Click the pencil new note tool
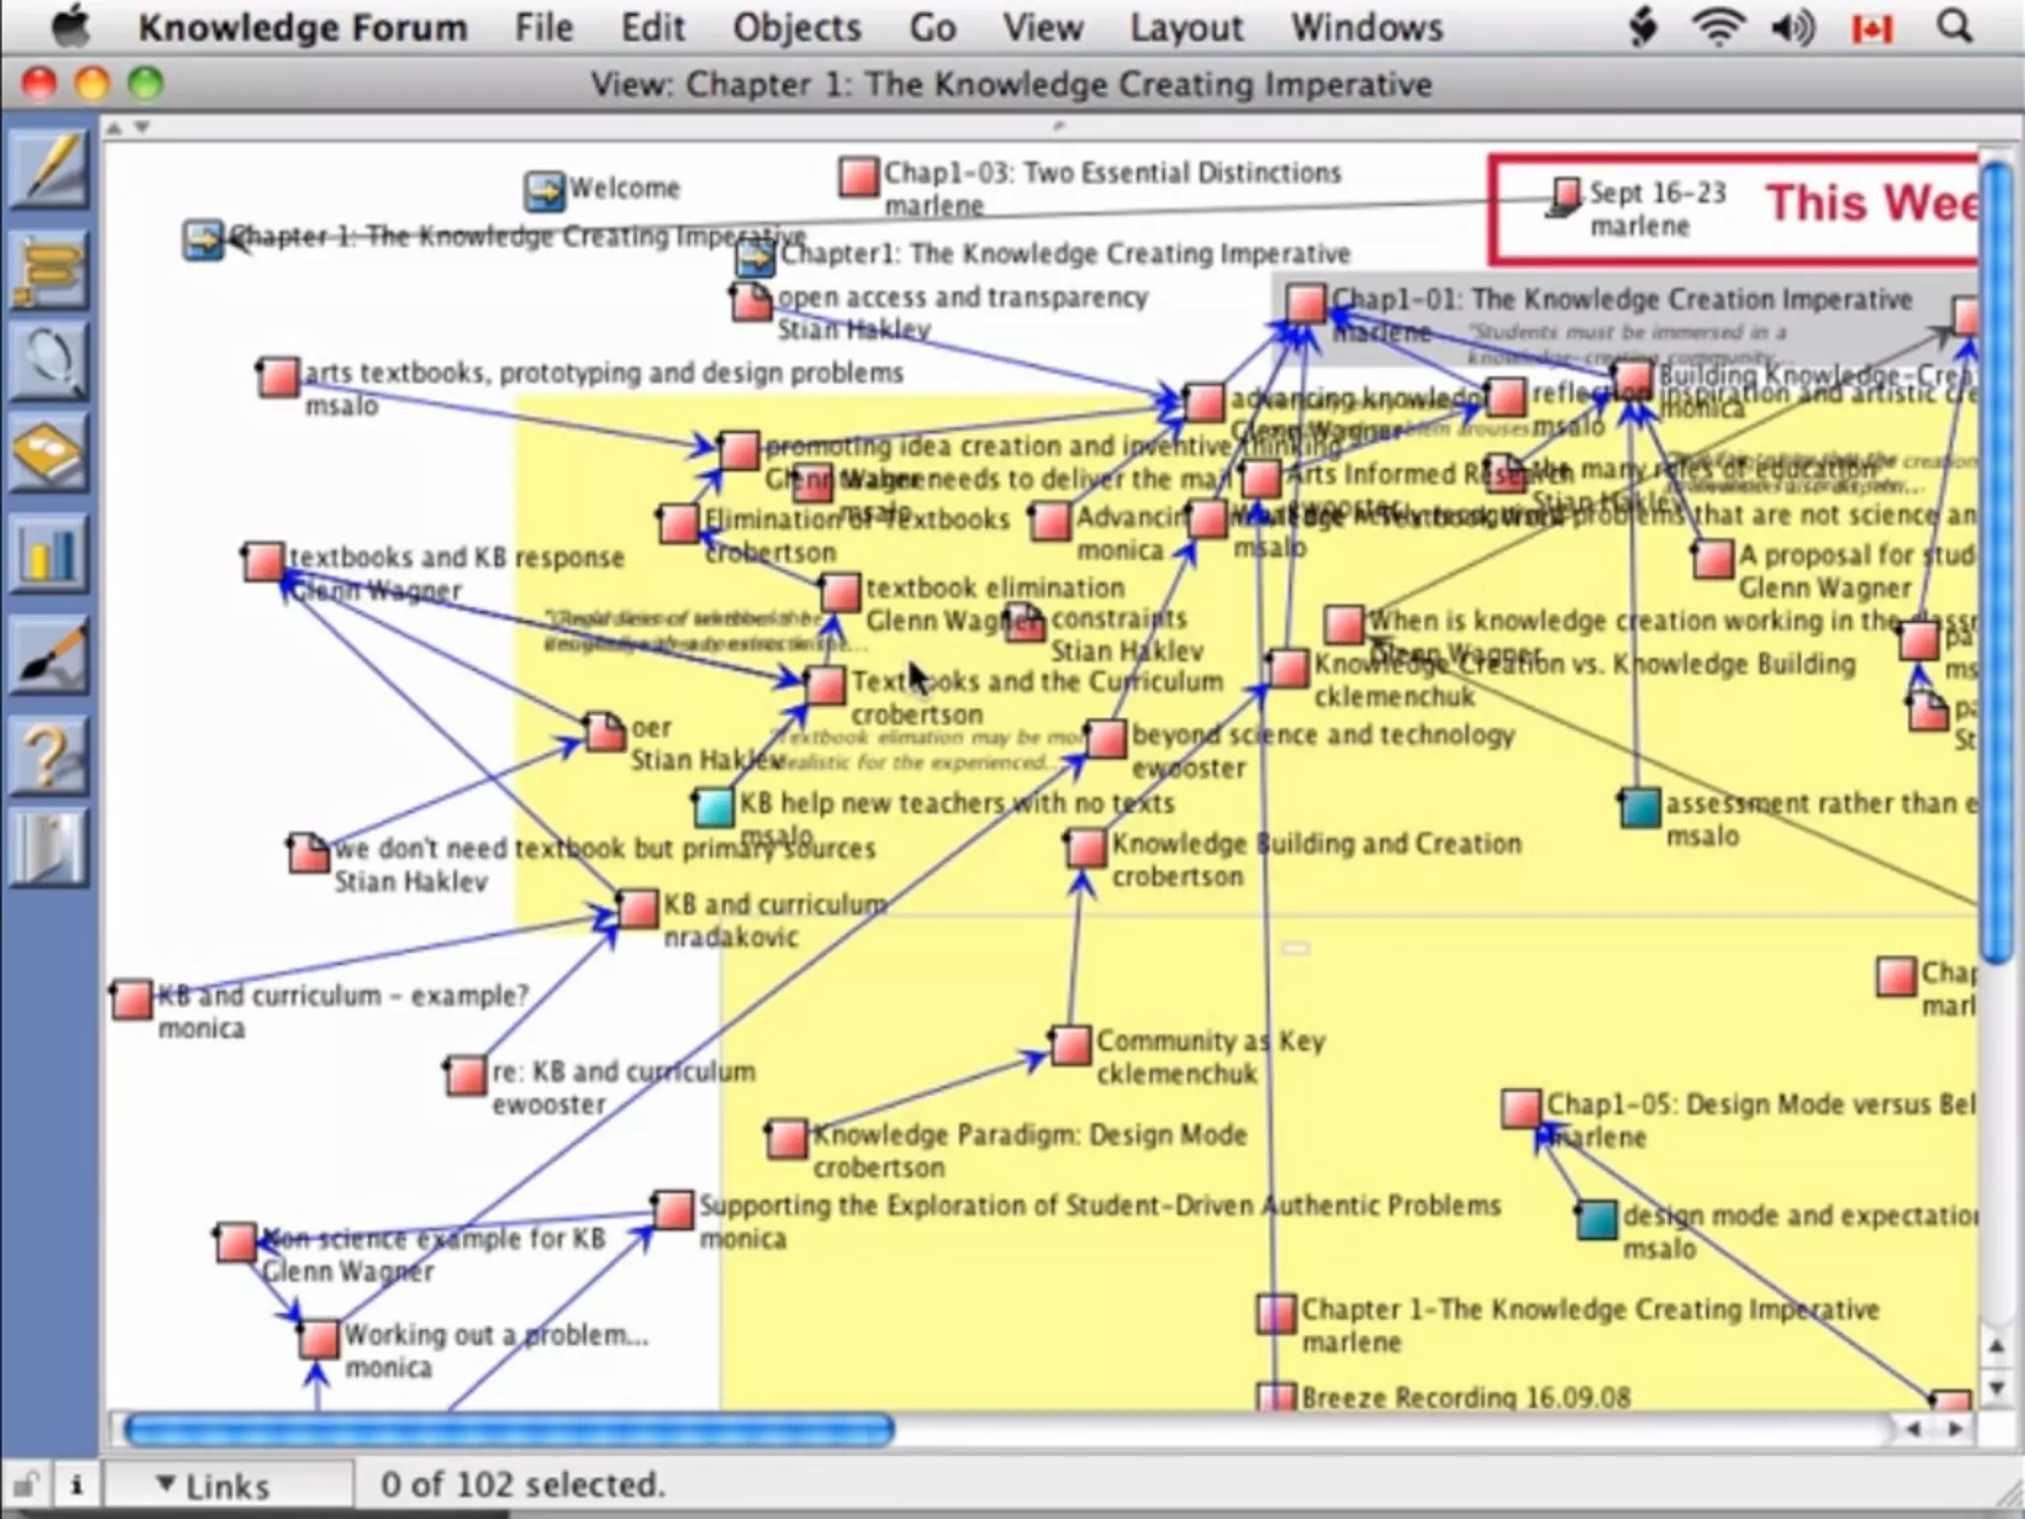2025x1519 pixels. pyautogui.click(x=49, y=169)
